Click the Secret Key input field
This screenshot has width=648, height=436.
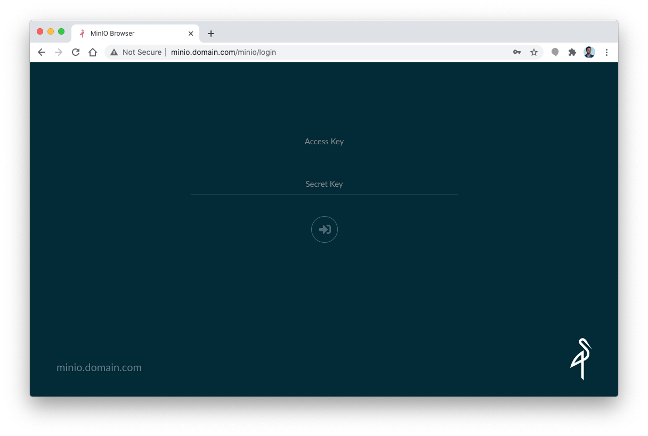pos(324,184)
